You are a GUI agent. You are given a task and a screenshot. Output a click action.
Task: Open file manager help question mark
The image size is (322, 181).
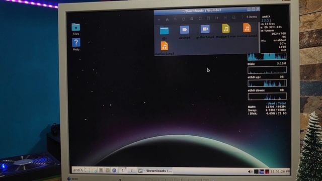coord(242,18)
